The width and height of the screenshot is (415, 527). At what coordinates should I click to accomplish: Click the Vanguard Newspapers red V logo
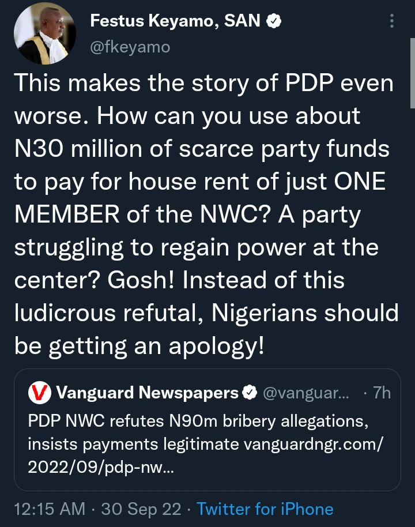tap(39, 393)
